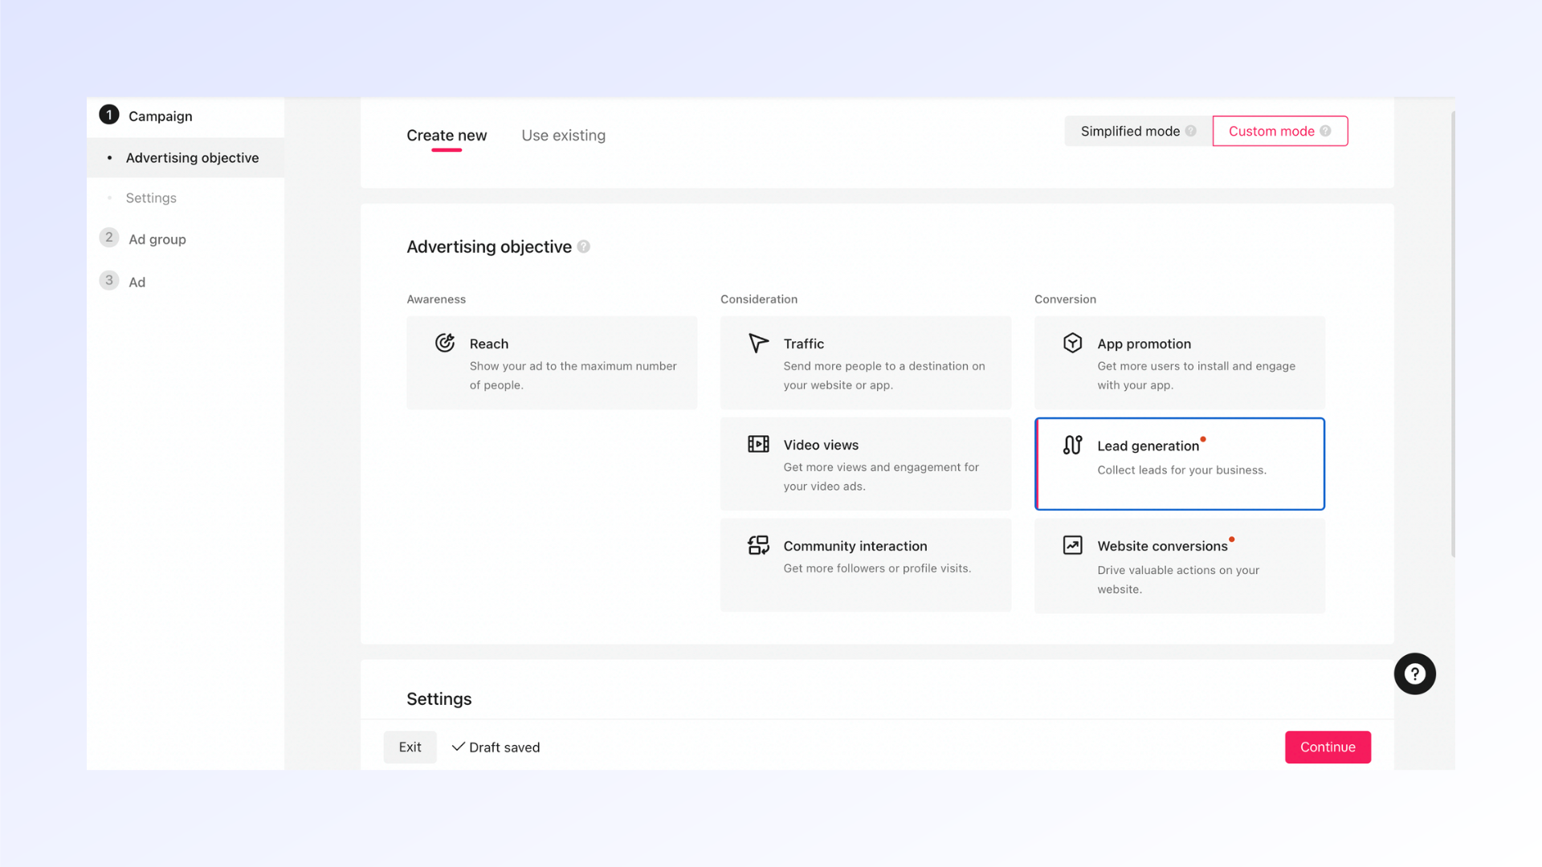Image resolution: width=1542 pixels, height=867 pixels.
Task: Click the Campaign step label
Action: pos(161,116)
